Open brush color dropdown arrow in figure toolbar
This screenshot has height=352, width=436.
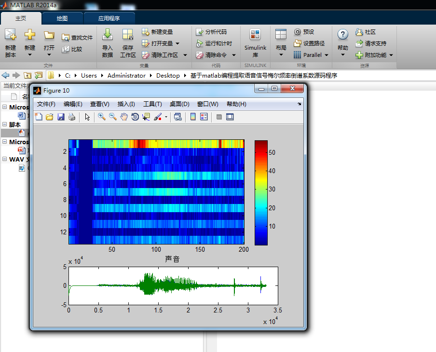coord(166,117)
